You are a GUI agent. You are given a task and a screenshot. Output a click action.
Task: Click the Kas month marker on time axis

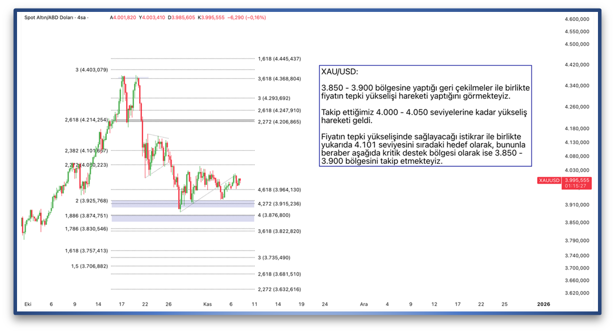pos(207,305)
